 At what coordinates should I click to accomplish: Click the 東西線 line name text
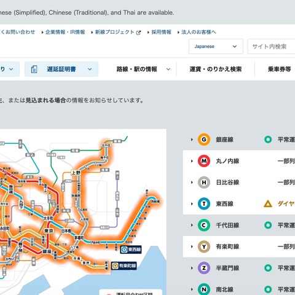(x=224, y=204)
